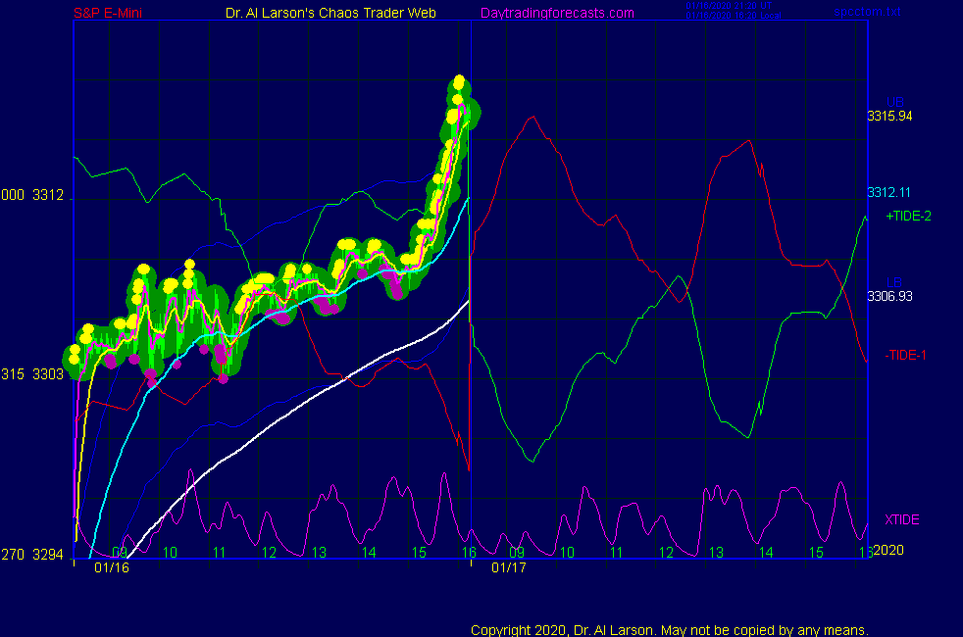Click the 14 hour label of 01/17 session
Image resolution: width=963 pixels, height=637 pixels.
pyautogui.click(x=766, y=553)
